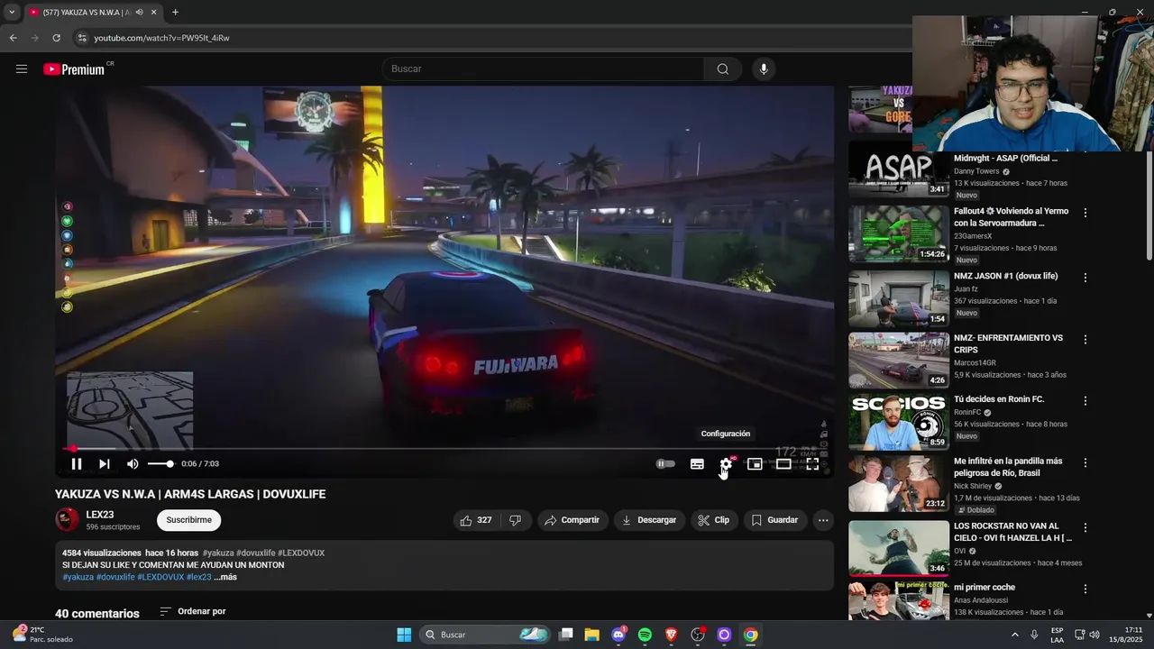Click the Compartir share button
Screen dimensions: 1154x649
572,520
